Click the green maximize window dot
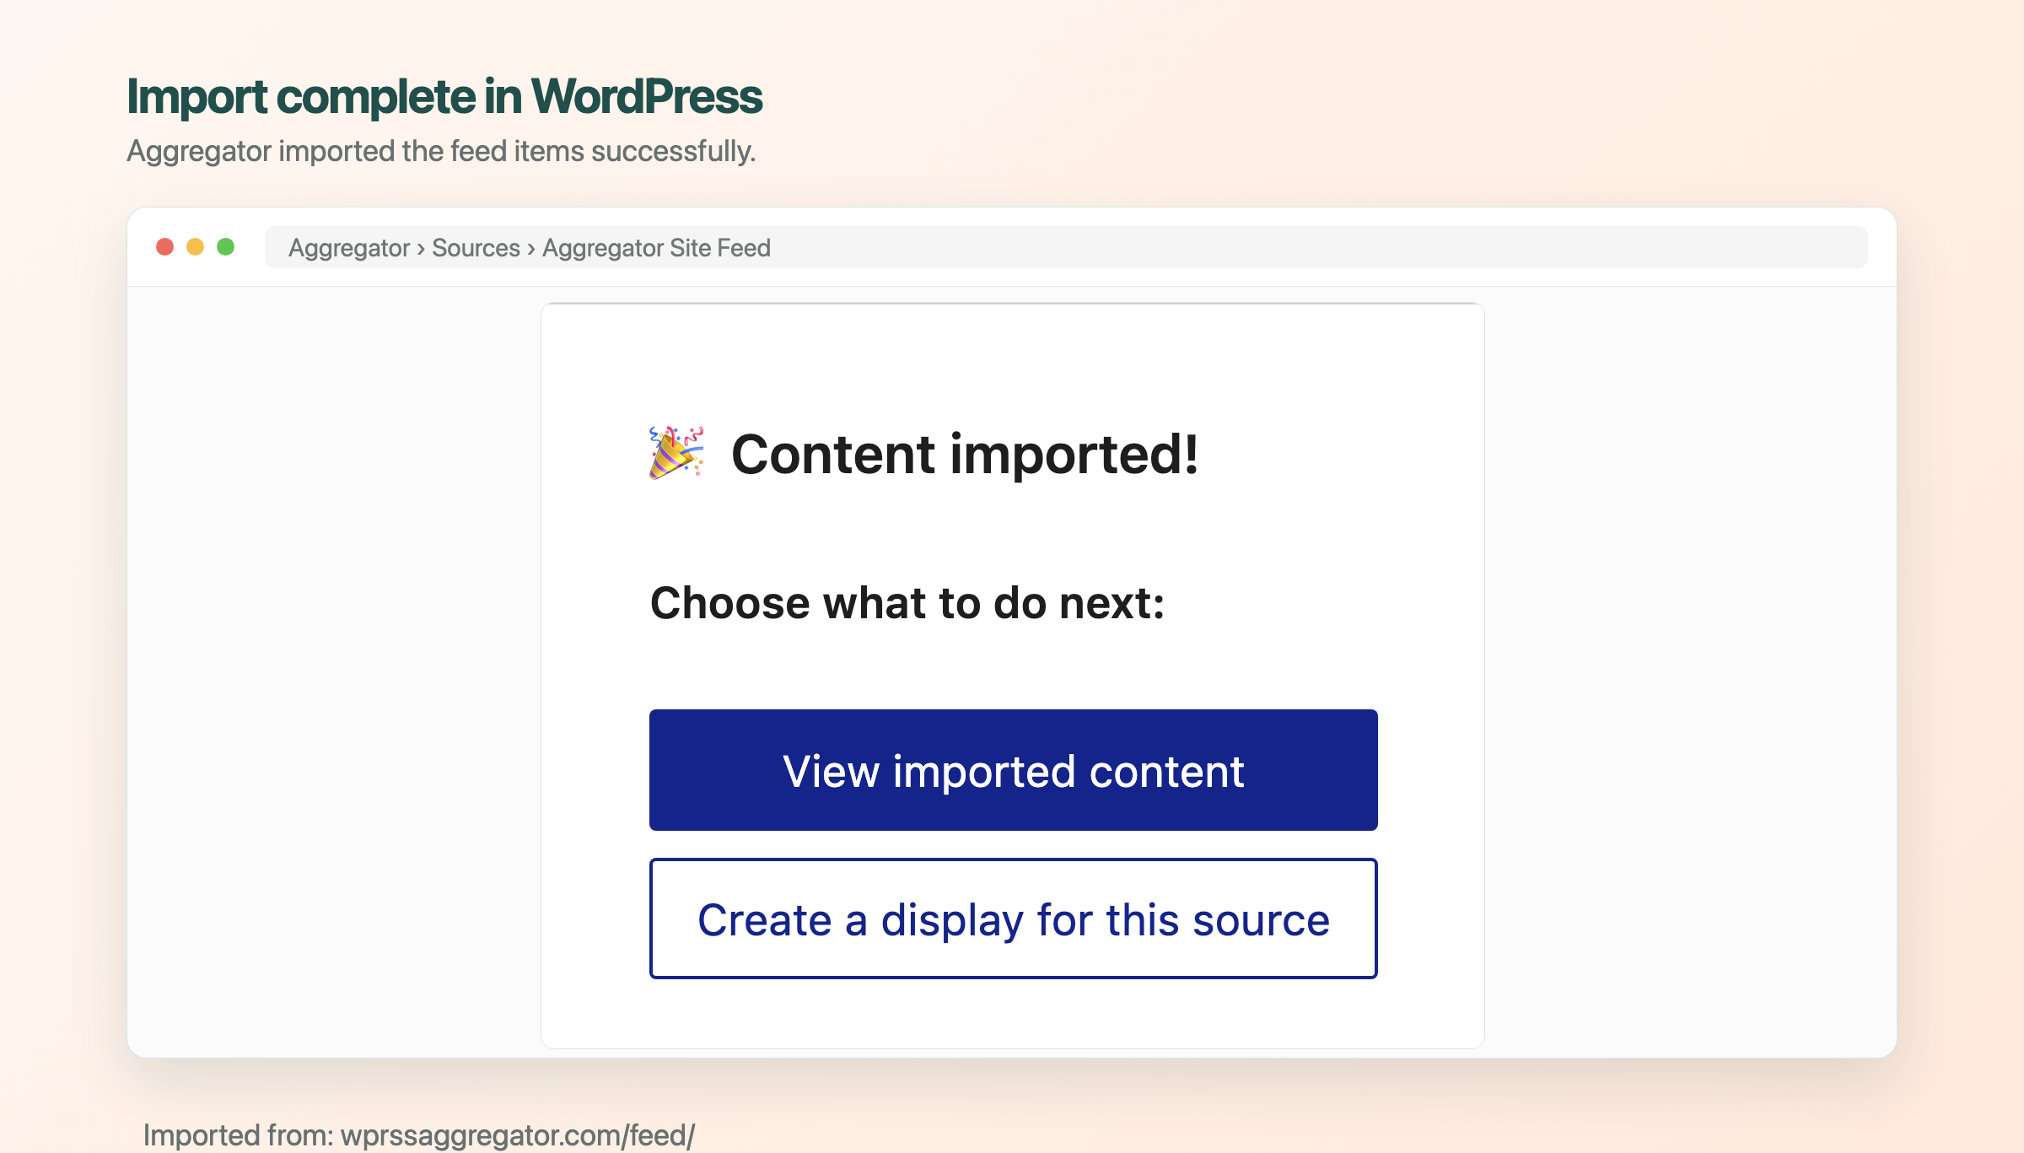This screenshot has height=1153, width=2024. point(226,246)
